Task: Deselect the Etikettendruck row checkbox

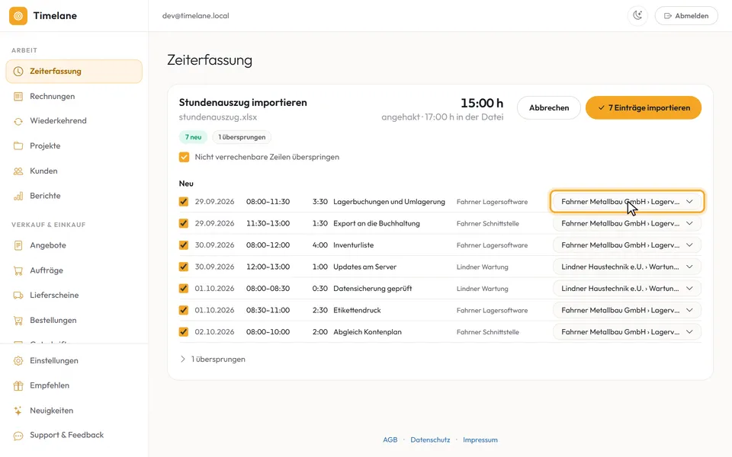Action: pyautogui.click(x=184, y=310)
